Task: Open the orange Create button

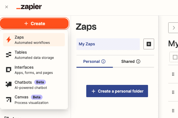Action: pos(35,23)
